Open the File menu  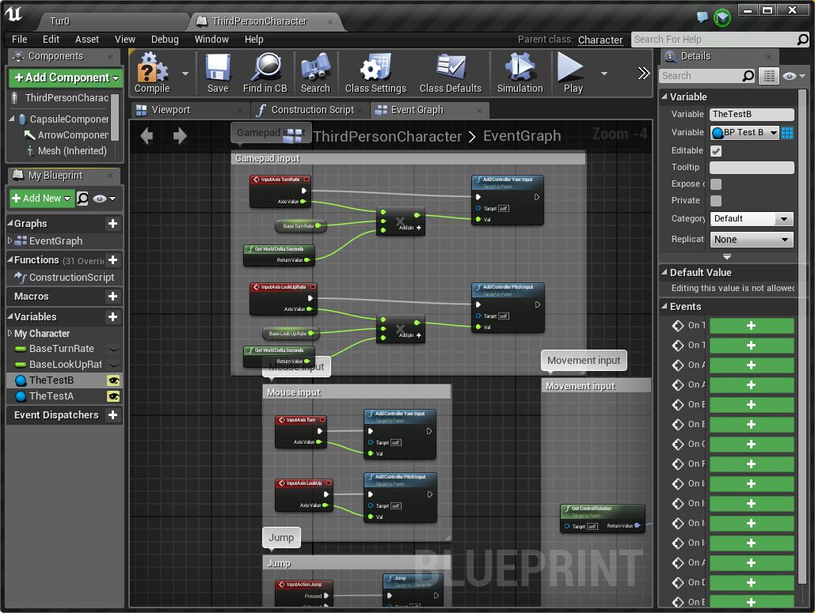pos(19,40)
